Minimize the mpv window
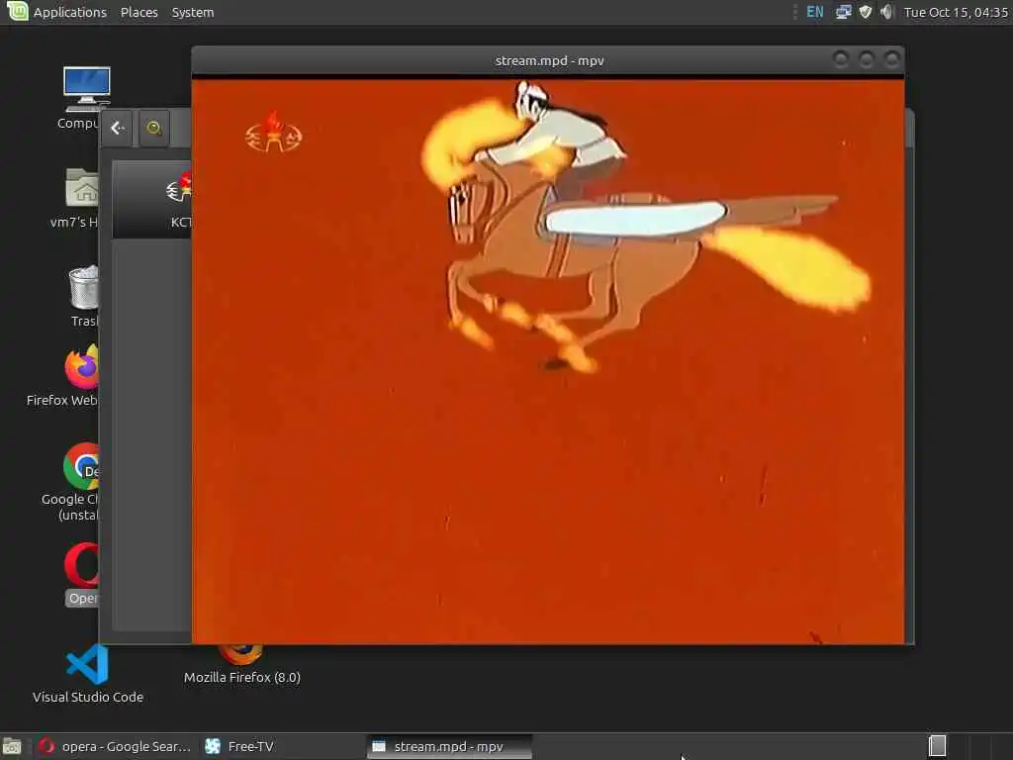1013x760 pixels. [x=841, y=60]
